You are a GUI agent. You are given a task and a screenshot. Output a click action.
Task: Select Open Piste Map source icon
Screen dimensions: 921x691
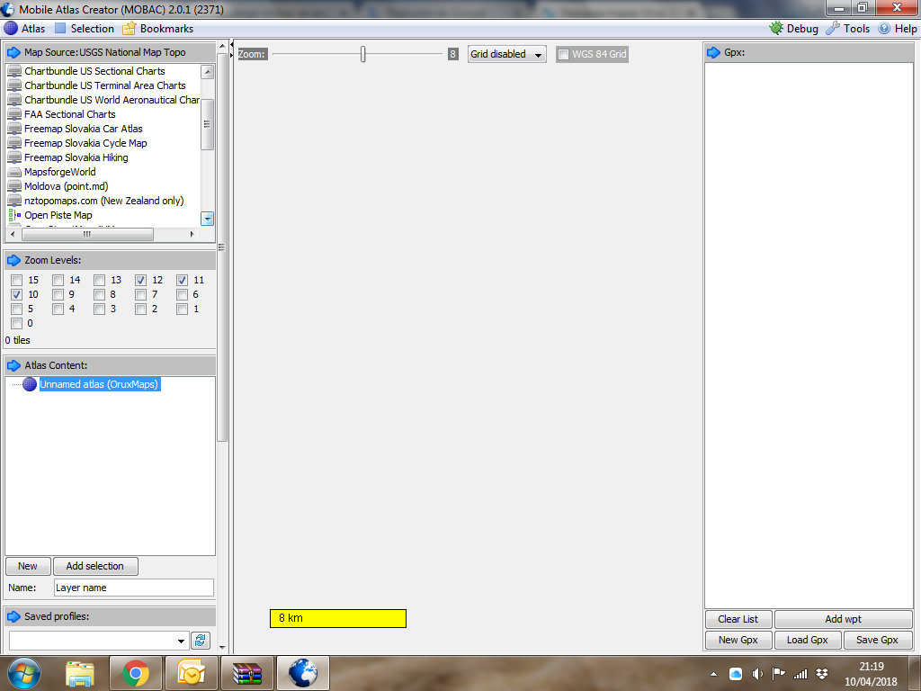(14, 215)
